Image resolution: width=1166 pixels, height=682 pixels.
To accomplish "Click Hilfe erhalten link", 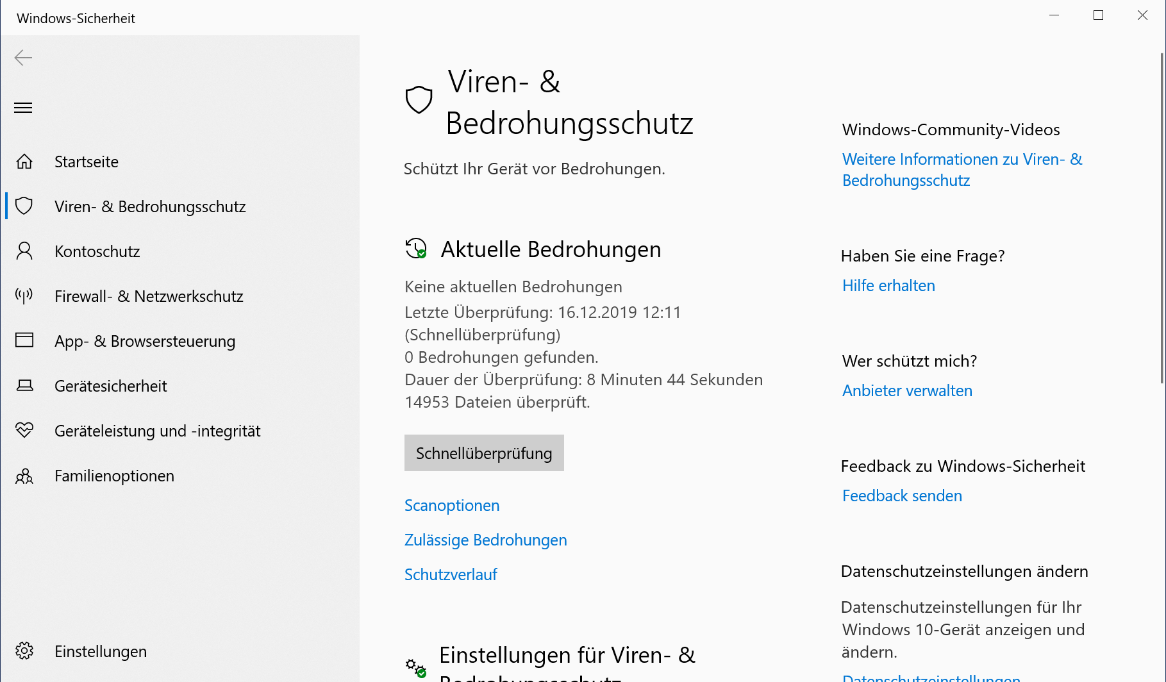I will pyautogui.click(x=888, y=286).
